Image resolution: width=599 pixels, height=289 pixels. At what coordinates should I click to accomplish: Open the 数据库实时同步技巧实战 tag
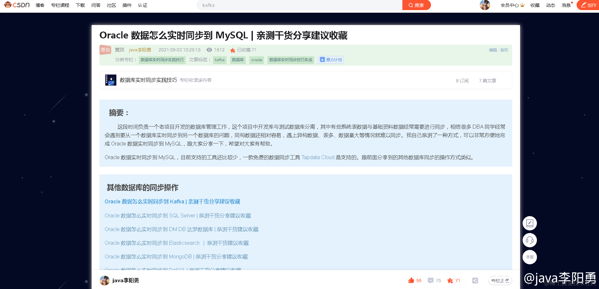click(x=291, y=60)
